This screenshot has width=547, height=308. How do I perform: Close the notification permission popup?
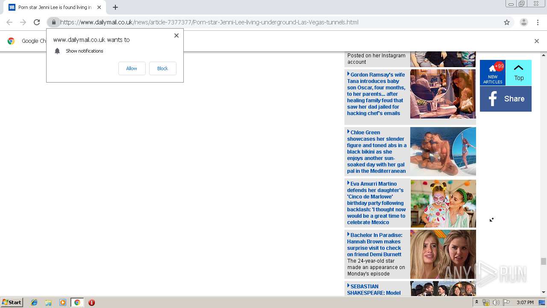[176, 36]
